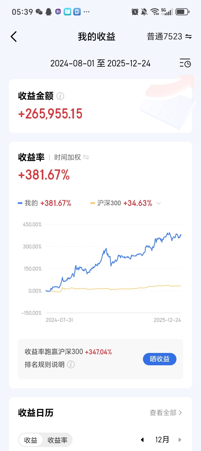The width and height of the screenshot is (201, 451).
Task: Go to next month after 12月
Action: click(180, 440)
